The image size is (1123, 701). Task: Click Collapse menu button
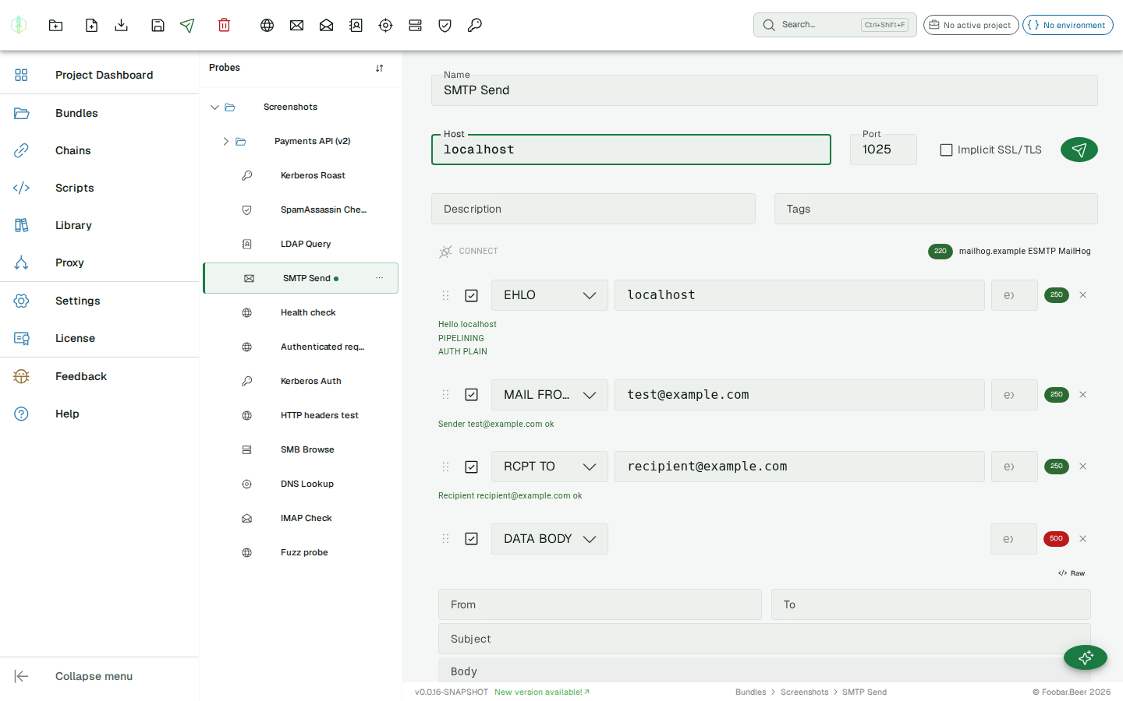coord(100,676)
